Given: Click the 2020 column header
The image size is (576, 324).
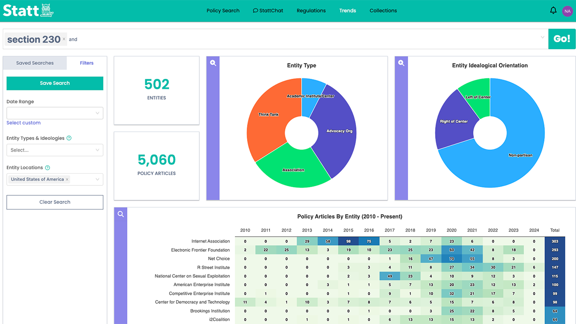Looking at the screenshot, I should (x=452, y=230).
